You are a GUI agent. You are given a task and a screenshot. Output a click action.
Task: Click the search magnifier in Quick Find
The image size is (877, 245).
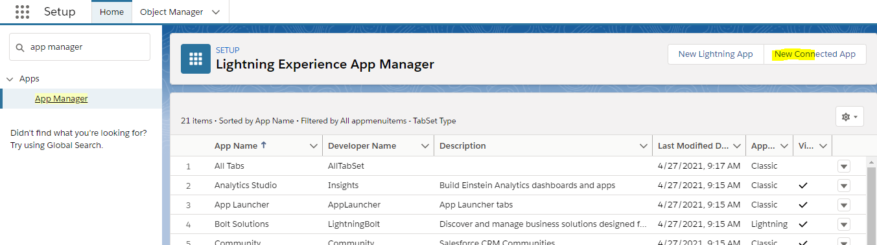point(21,47)
